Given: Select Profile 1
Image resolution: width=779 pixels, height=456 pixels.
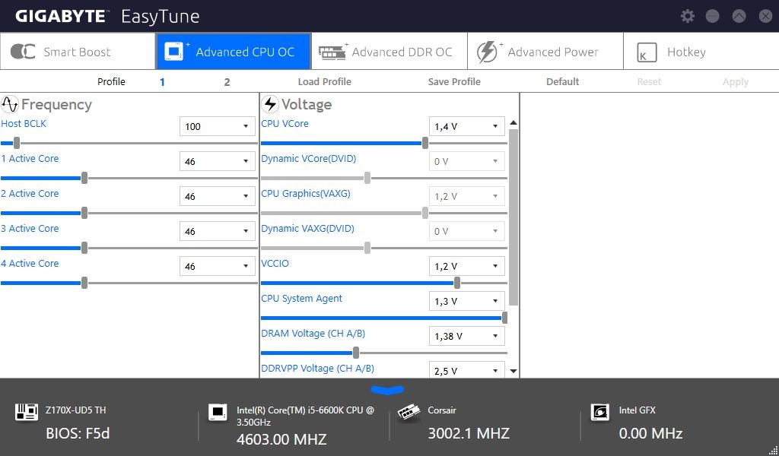Looking at the screenshot, I should pos(163,82).
